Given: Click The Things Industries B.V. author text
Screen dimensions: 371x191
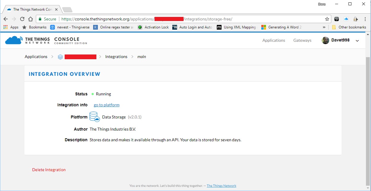Looking at the screenshot, I should tap(113, 129).
